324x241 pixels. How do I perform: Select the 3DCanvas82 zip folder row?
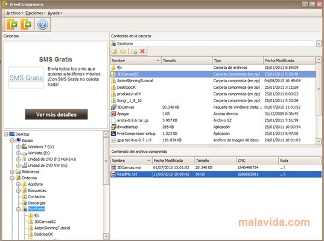[213, 74]
